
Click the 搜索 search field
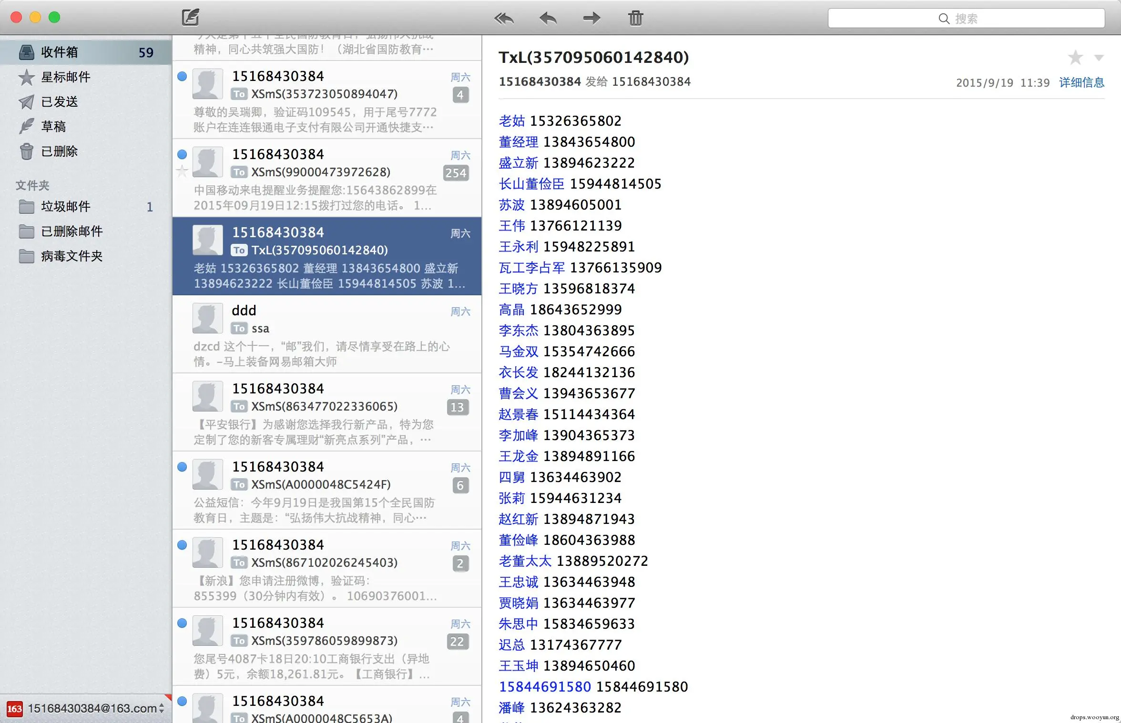(x=966, y=19)
